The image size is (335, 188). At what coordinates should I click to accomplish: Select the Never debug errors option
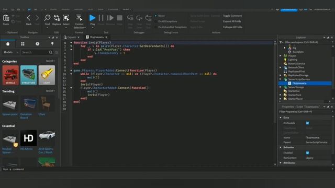(x=156, y=16)
